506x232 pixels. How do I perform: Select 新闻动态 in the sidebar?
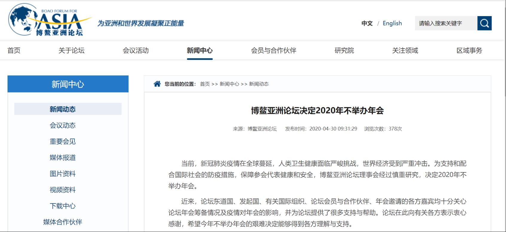pos(68,109)
